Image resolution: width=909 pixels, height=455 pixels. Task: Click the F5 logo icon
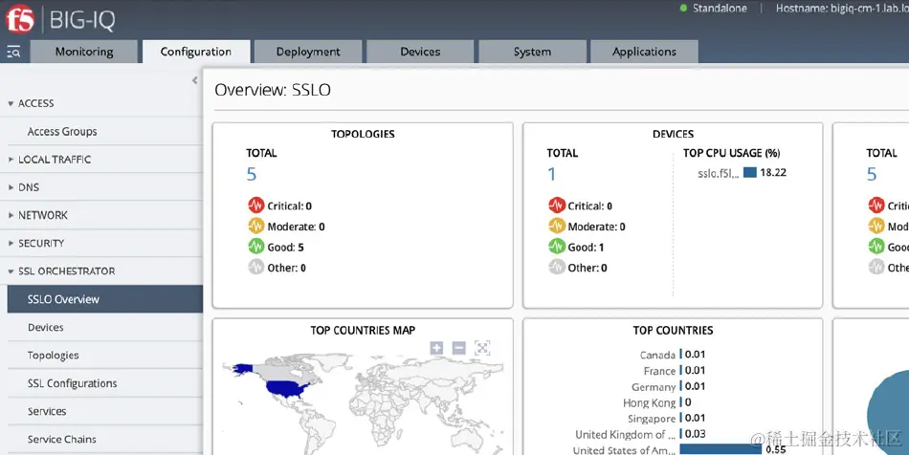click(20, 18)
